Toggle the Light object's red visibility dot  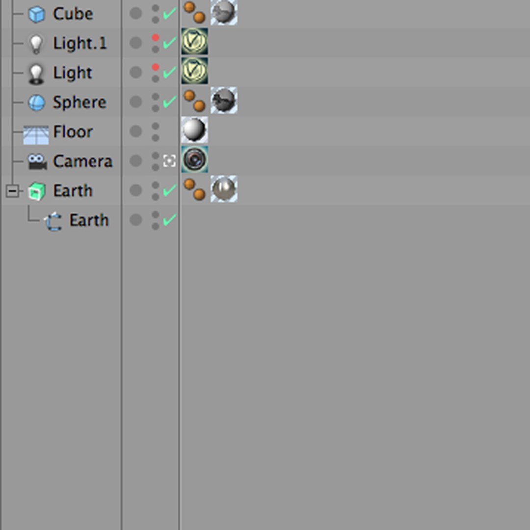[x=156, y=67]
